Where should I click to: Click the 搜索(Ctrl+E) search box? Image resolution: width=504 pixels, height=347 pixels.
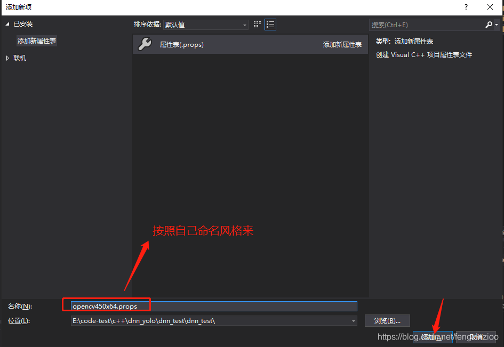pyautogui.click(x=427, y=25)
